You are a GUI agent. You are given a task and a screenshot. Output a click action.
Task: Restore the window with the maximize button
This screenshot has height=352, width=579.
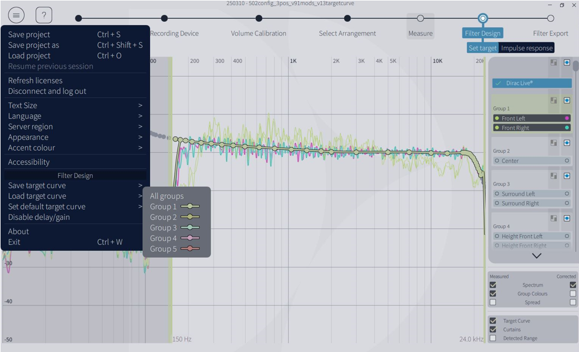[x=562, y=5]
